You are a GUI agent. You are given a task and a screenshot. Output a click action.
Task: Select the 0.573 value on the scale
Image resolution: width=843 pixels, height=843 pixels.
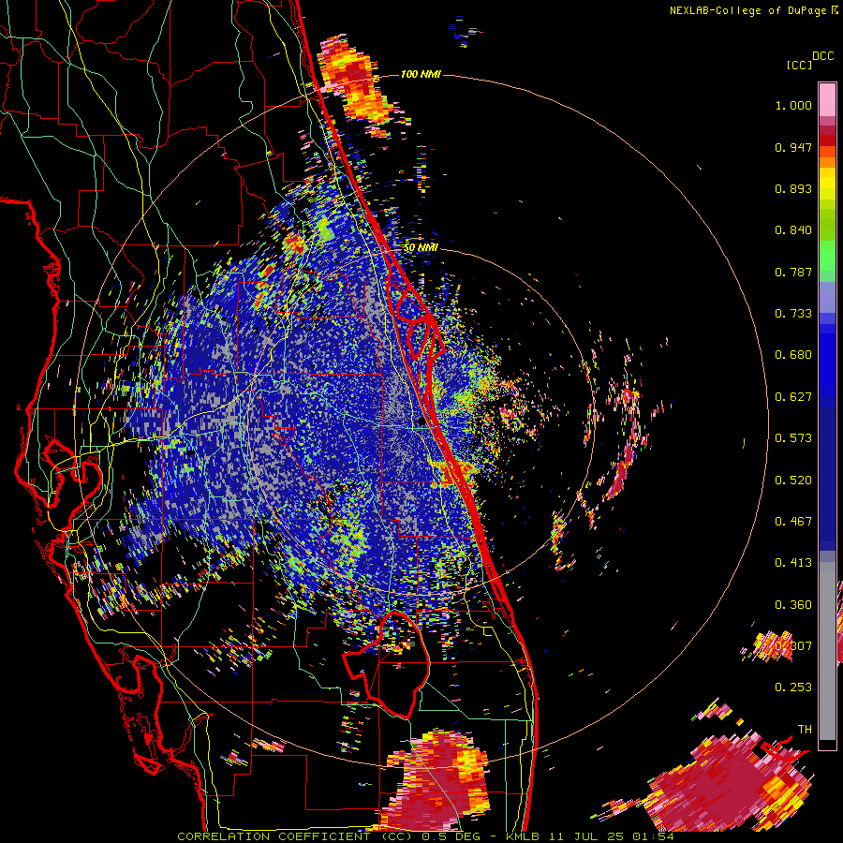click(x=793, y=438)
